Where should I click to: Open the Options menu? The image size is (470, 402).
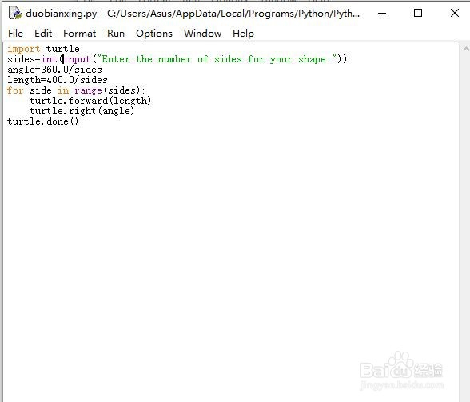154,34
